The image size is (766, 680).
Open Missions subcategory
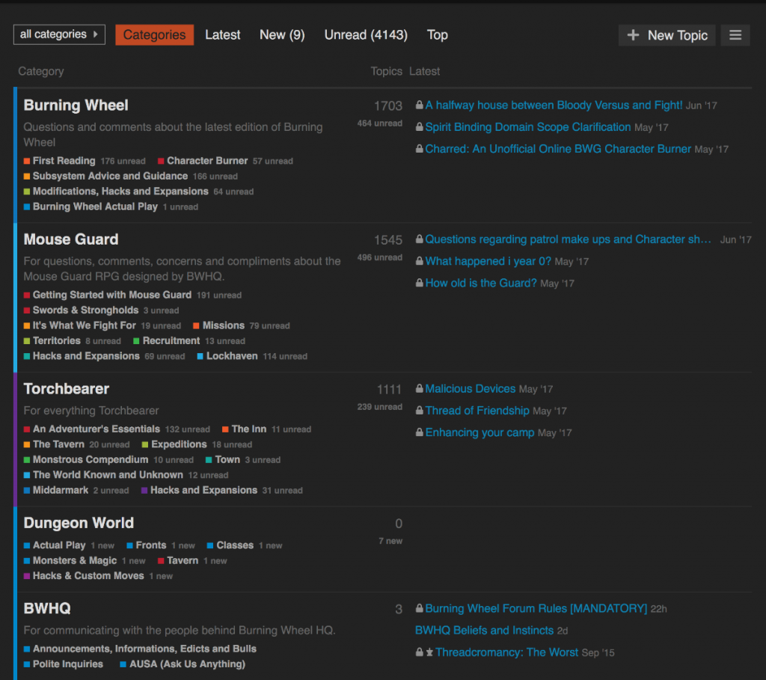[223, 325]
